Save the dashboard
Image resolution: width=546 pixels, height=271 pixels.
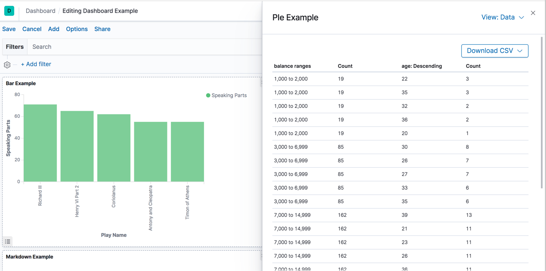coord(9,29)
